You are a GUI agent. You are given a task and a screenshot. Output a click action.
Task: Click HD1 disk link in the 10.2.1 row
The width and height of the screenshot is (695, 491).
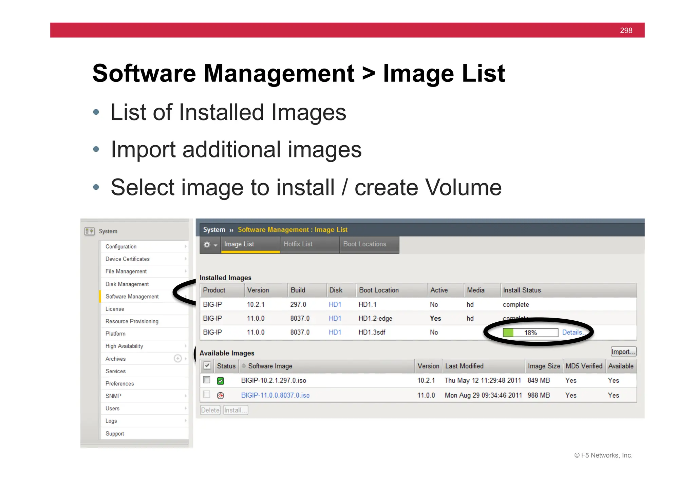(x=335, y=305)
